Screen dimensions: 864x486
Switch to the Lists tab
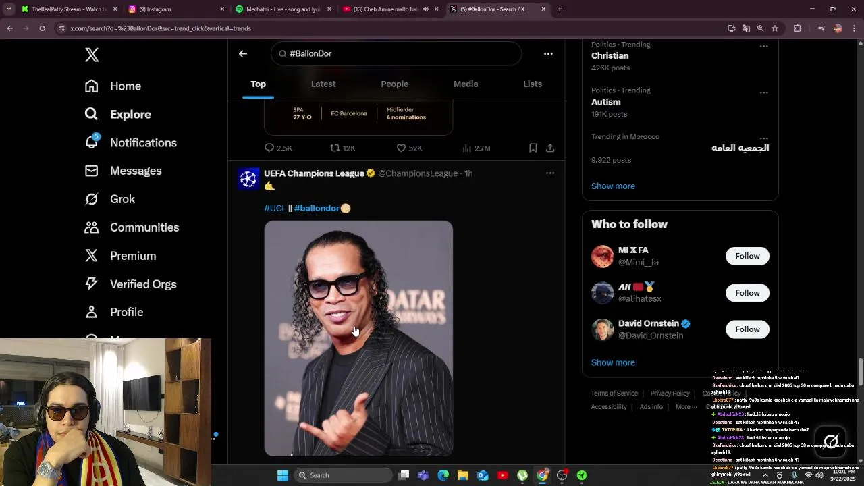click(533, 84)
